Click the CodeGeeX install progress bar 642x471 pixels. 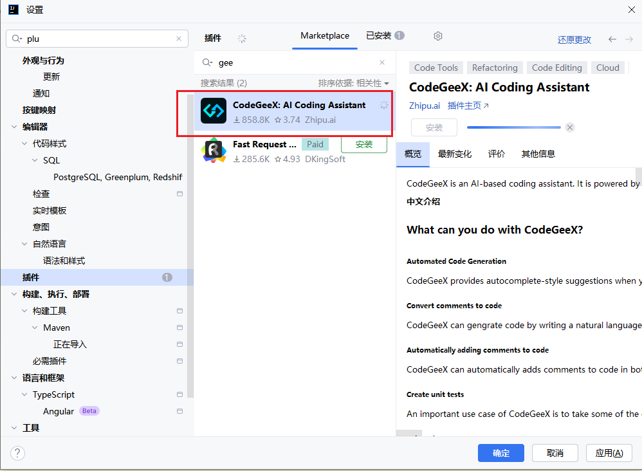(513, 127)
